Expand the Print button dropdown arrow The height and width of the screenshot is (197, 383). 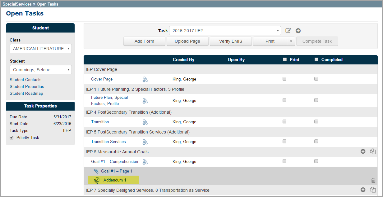[x=291, y=41]
